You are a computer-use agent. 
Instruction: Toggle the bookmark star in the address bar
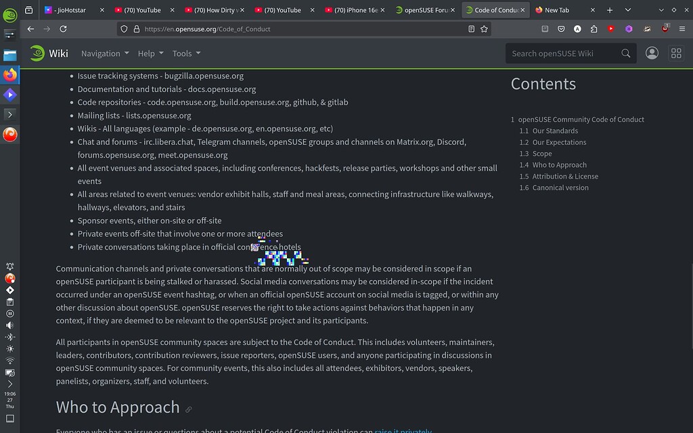pos(484,29)
